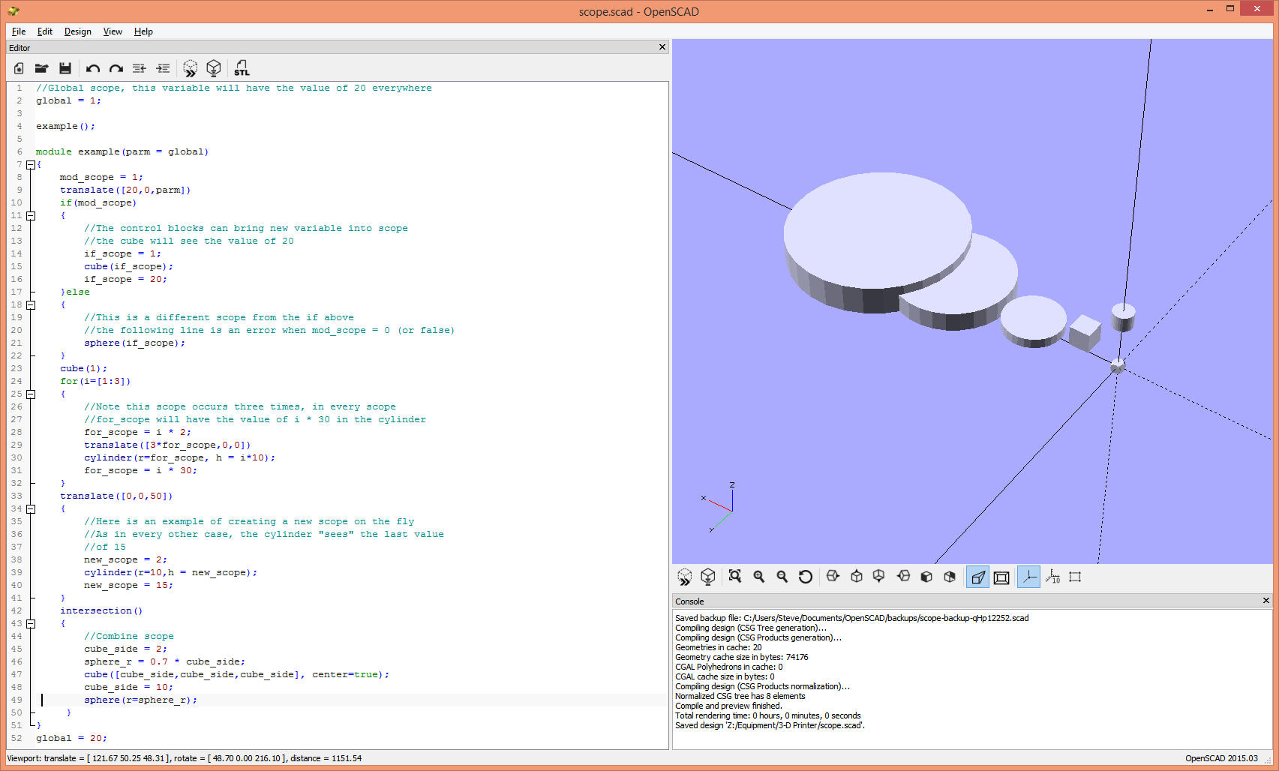The image size is (1279, 771).
Task: Collapse the for loop block at line 25
Action: [30, 394]
